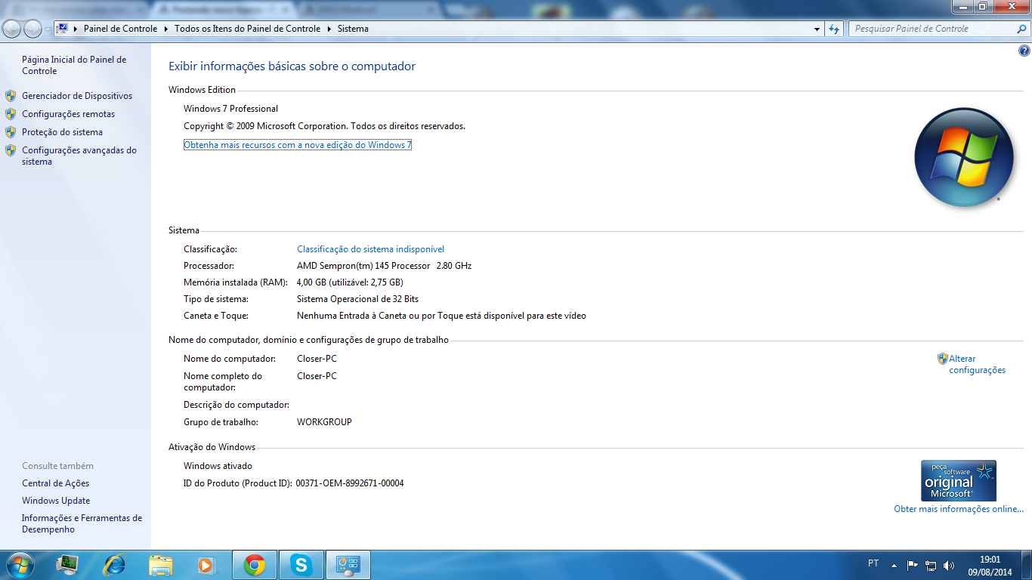Image resolution: width=1032 pixels, height=580 pixels.
Task: Click the magnifier icon in the search box
Action: tap(1021, 29)
